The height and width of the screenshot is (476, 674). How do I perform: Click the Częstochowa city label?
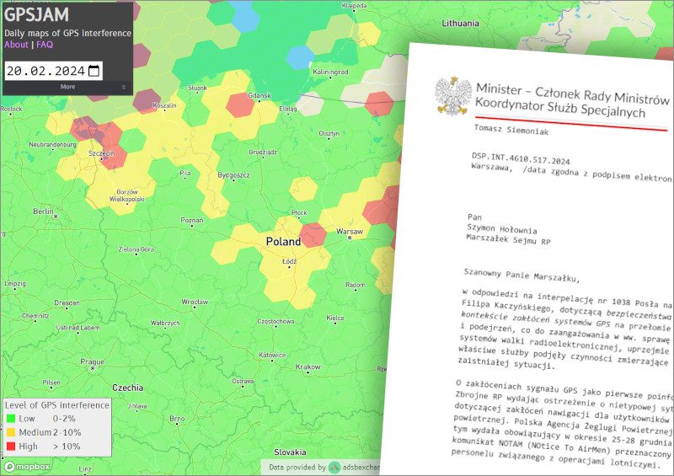pos(275,322)
